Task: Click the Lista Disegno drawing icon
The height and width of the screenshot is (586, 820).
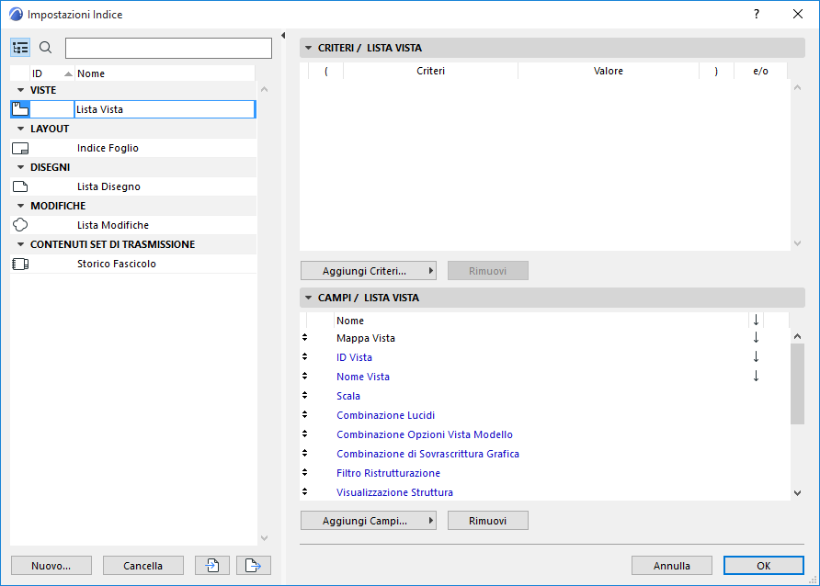Action: click(20, 186)
